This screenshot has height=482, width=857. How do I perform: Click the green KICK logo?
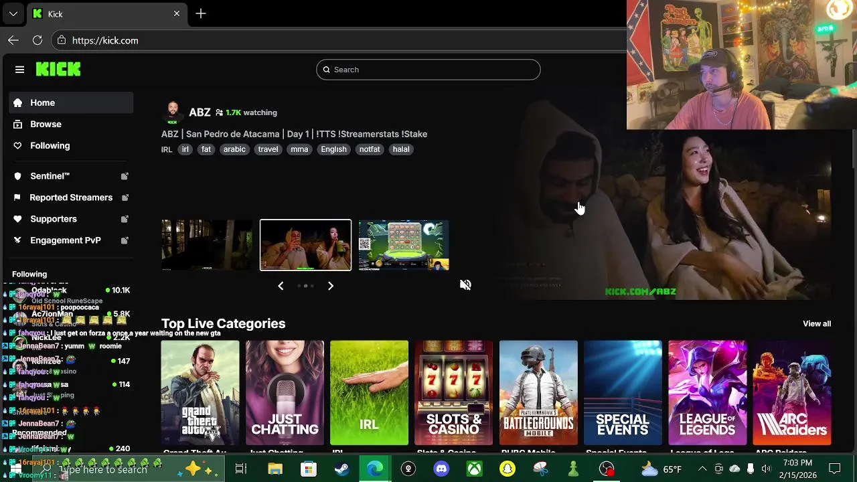[x=58, y=69]
